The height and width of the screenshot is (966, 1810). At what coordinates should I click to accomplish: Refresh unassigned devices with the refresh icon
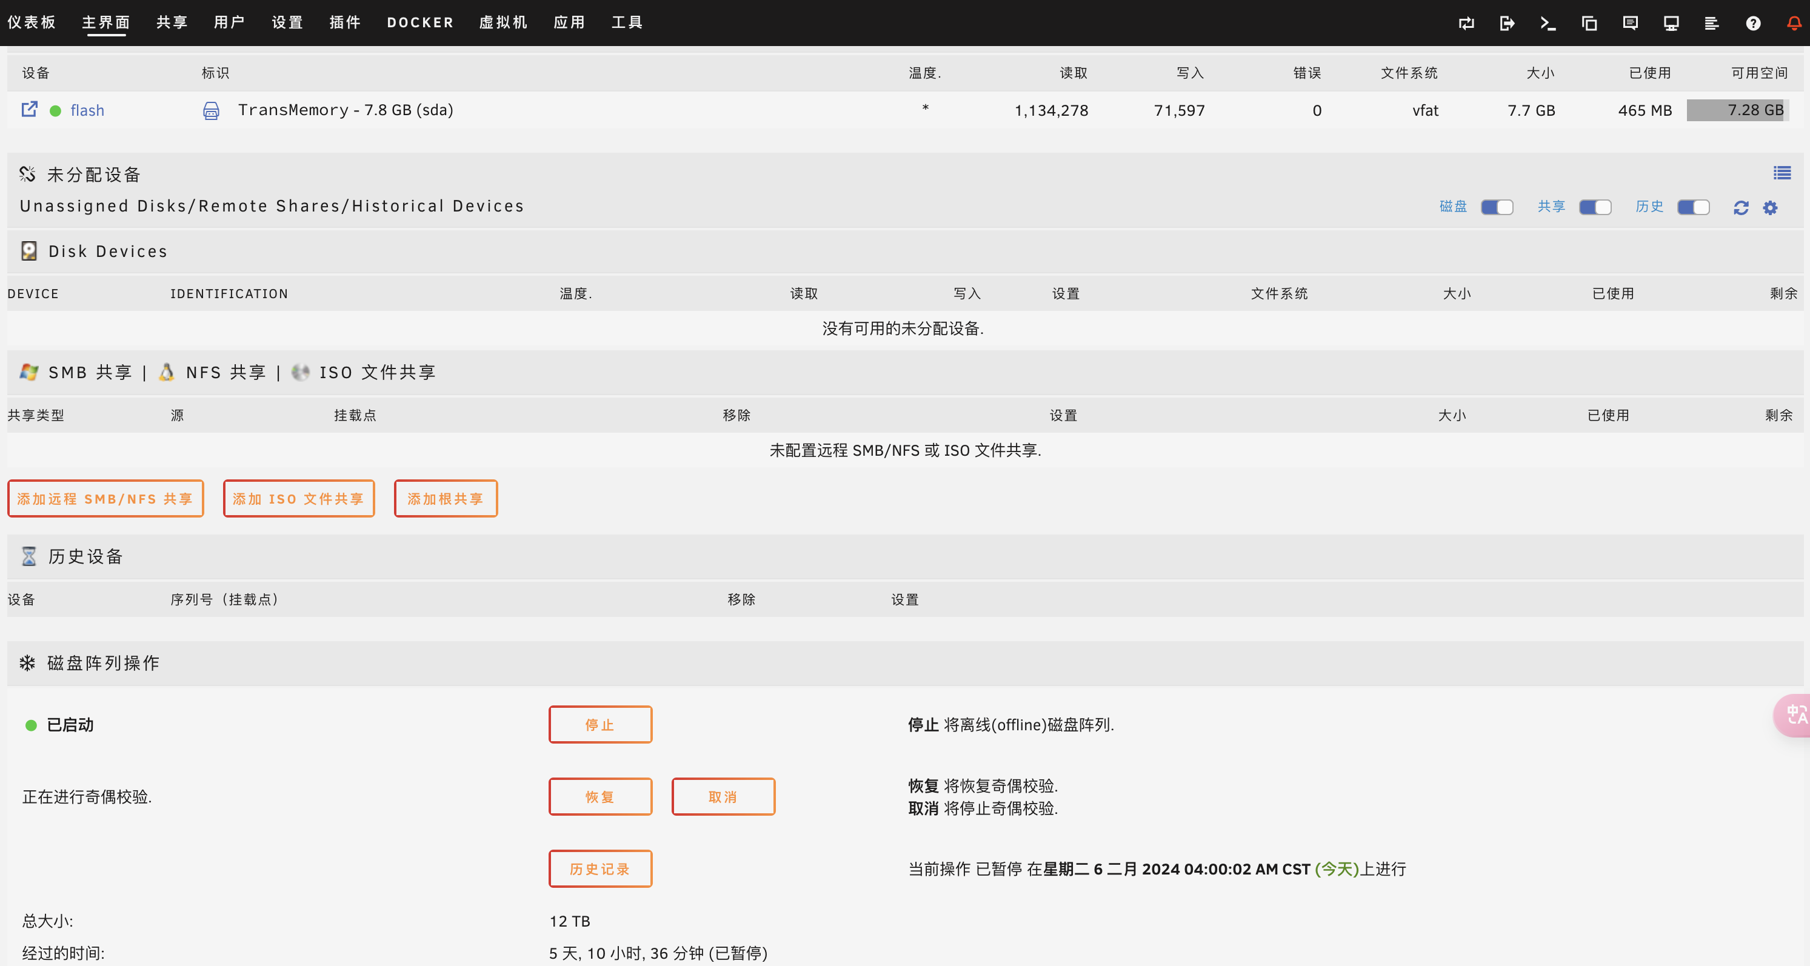pyautogui.click(x=1740, y=207)
